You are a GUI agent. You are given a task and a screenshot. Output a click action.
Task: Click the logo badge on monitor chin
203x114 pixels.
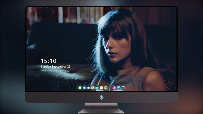101,97
